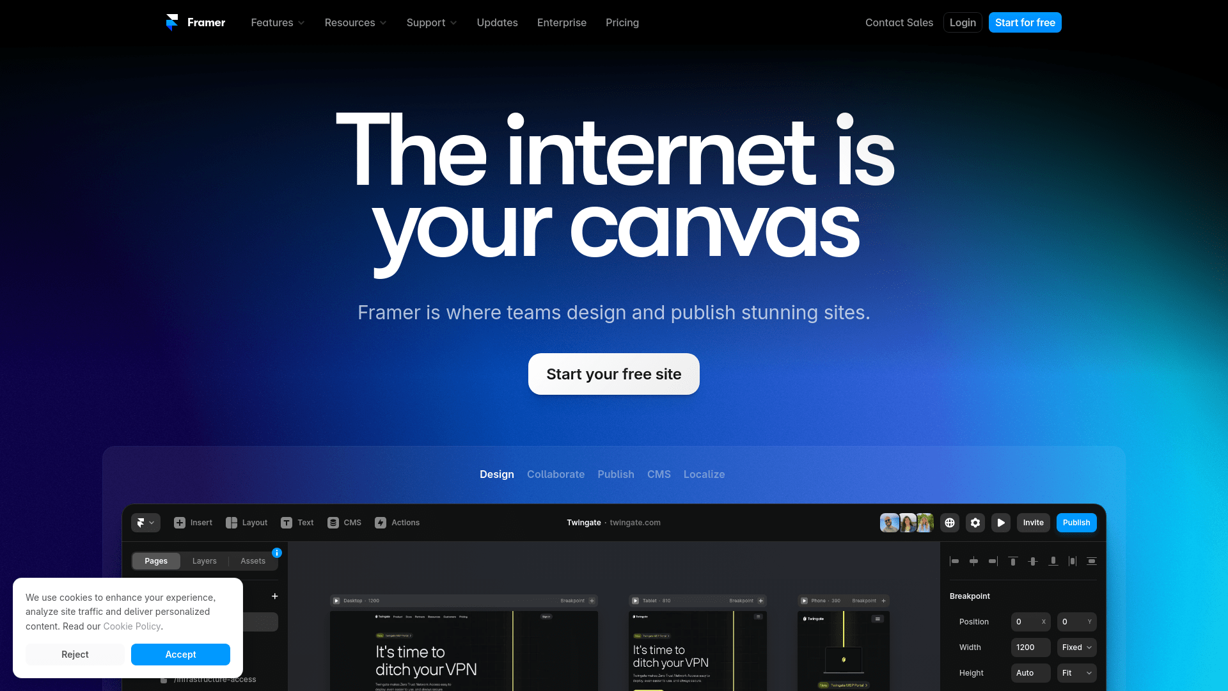
Task: Toggle to Collaborate feature view
Action: pos(556,474)
